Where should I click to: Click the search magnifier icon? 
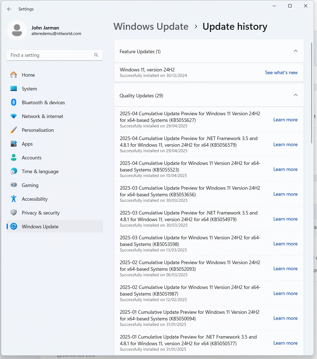(96, 55)
